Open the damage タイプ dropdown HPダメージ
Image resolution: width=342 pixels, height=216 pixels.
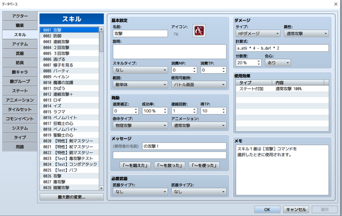pos(258,34)
